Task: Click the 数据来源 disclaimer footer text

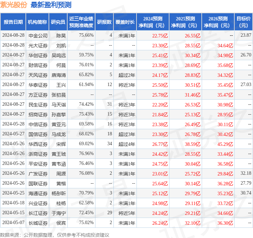Action: tap(55, 235)
